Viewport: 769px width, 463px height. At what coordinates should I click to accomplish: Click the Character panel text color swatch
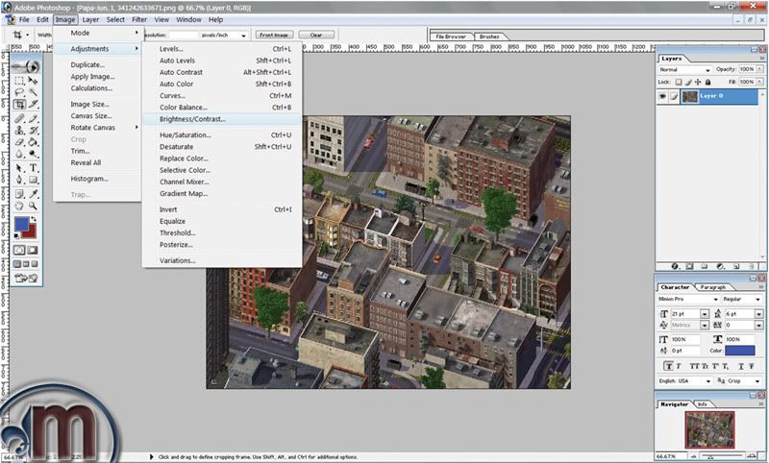pos(739,352)
